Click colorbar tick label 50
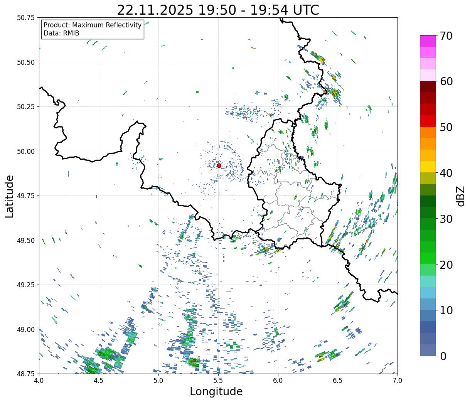Image resolution: width=470 pixels, height=401 pixels. [446, 127]
